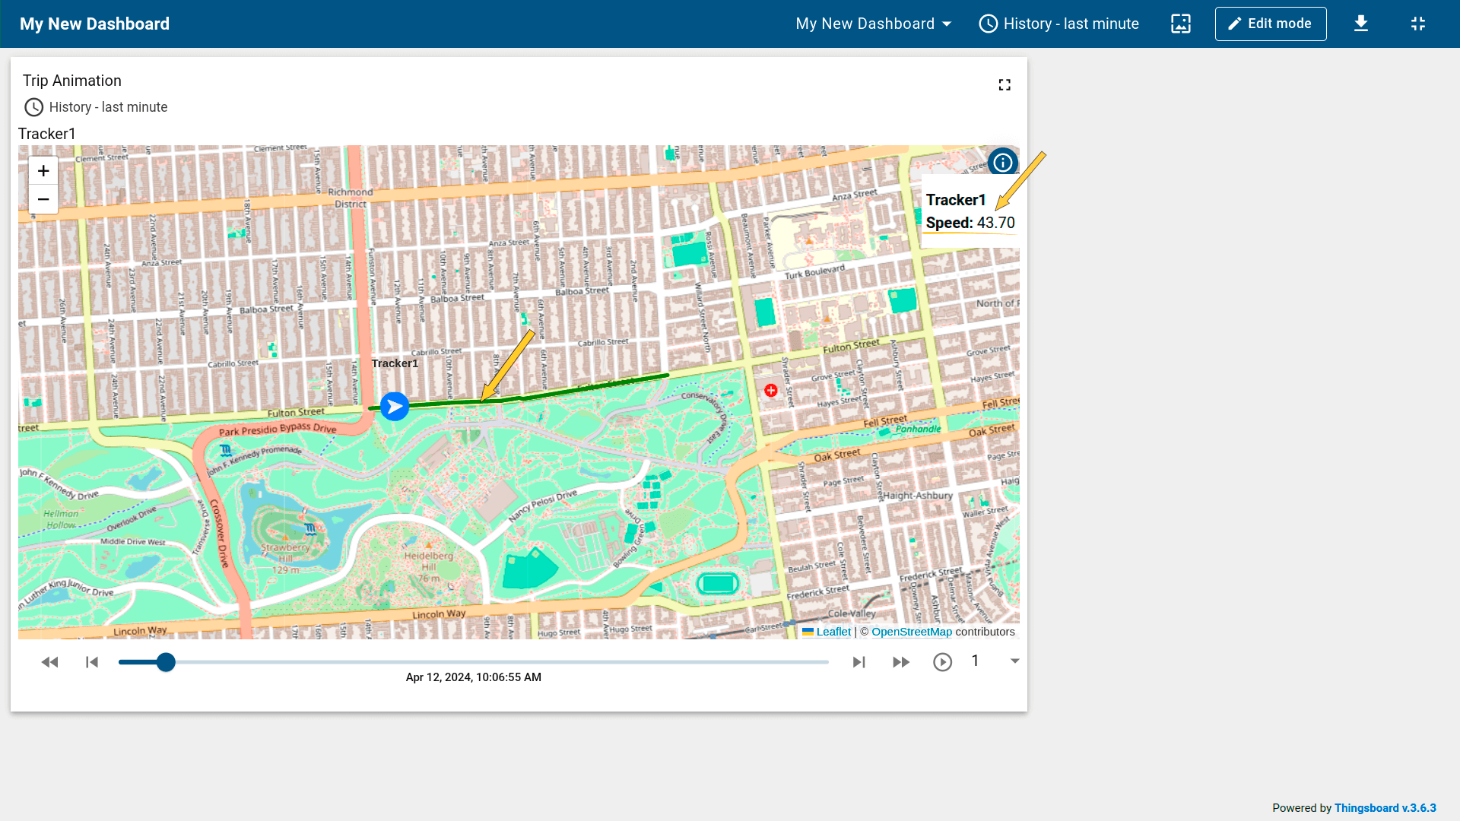Open My New Dashboard state dropdown
The height and width of the screenshot is (821, 1460).
point(873,24)
